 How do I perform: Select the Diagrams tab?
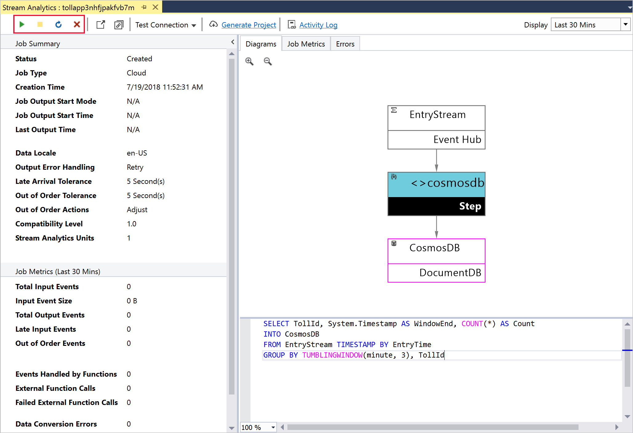[260, 44]
